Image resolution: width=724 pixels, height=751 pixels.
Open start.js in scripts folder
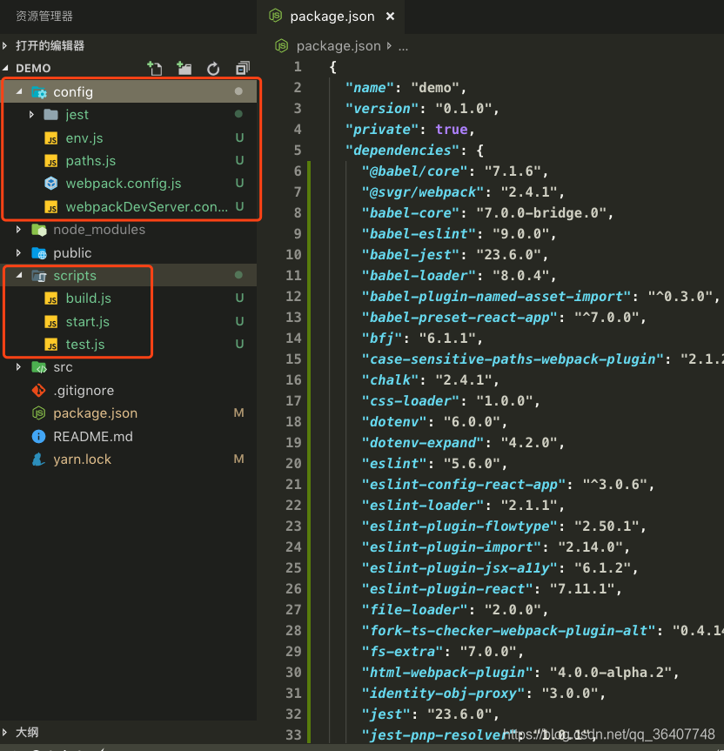pos(88,322)
